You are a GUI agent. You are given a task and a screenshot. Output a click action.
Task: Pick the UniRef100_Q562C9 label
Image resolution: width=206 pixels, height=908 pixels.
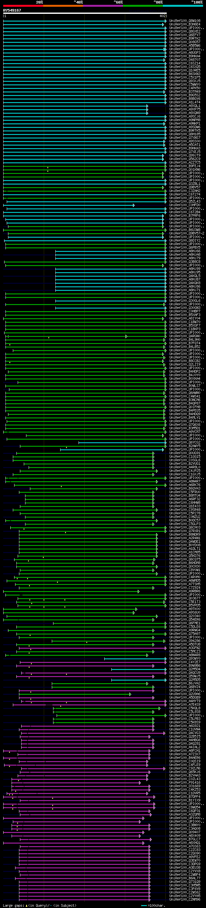click(184, 158)
